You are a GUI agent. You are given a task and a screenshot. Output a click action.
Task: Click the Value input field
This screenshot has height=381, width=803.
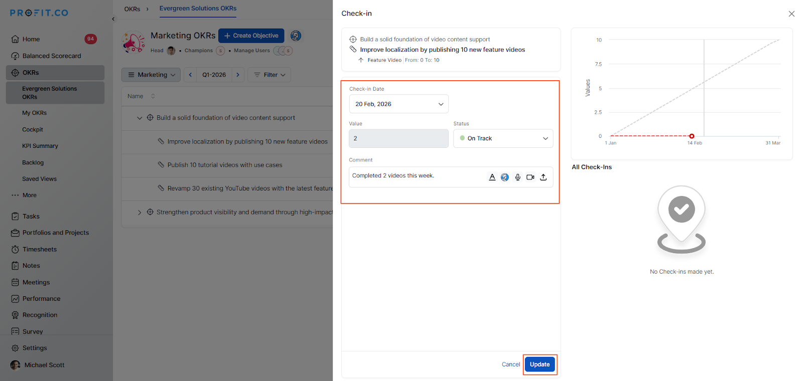(398, 138)
